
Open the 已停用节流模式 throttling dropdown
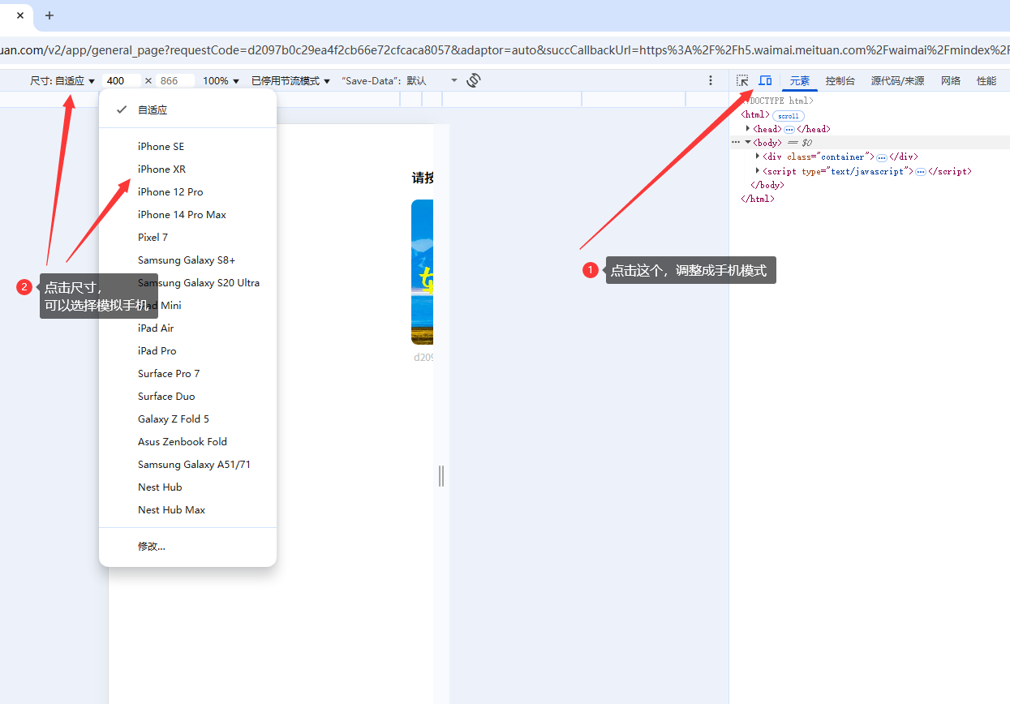[x=290, y=81]
